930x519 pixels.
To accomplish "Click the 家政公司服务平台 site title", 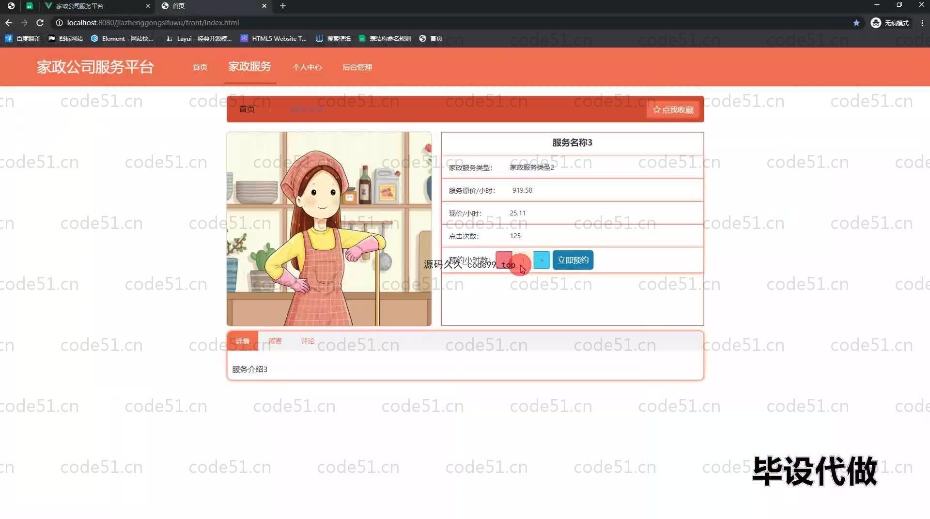I will (x=95, y=67).
